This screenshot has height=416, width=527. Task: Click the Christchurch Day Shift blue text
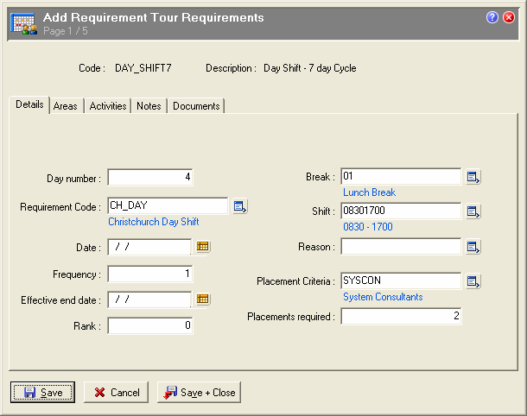pyautogui.click(x=154, y=222)
